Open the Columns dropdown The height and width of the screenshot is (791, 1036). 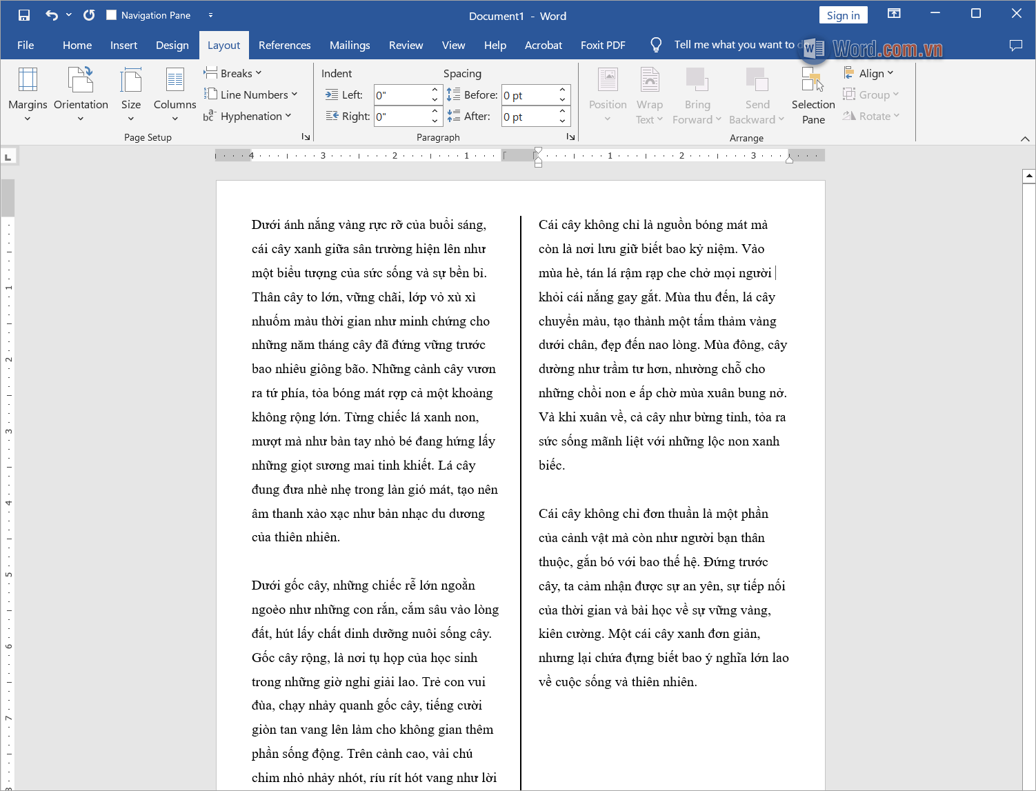(x=175, y=95)
